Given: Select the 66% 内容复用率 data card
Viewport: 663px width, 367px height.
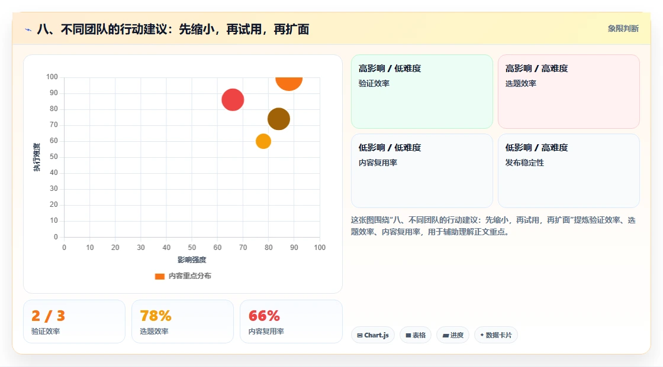Looking at the screenshot, I should 291,321.
